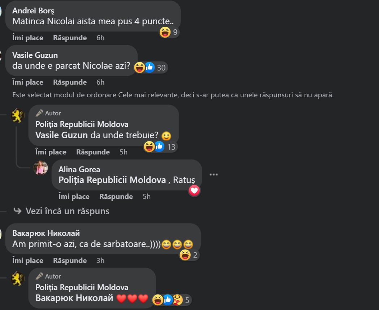Reply to Вакарюк Николай's comment via 'Răspunde'
Screen dimensions: 379x310
tap(70, 261)
